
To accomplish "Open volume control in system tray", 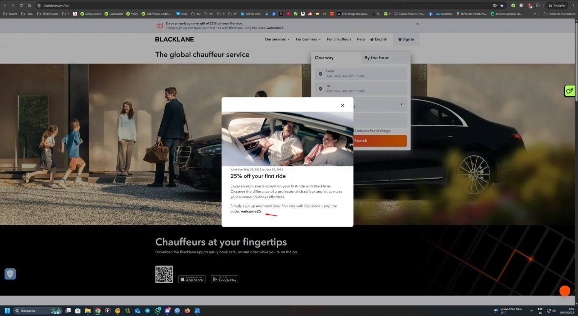I will pos(554,311).
